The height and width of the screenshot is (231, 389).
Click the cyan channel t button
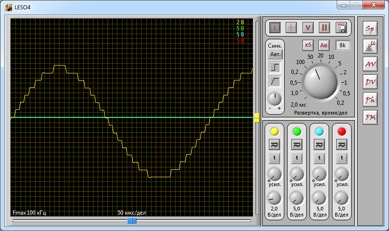point(319,159)
